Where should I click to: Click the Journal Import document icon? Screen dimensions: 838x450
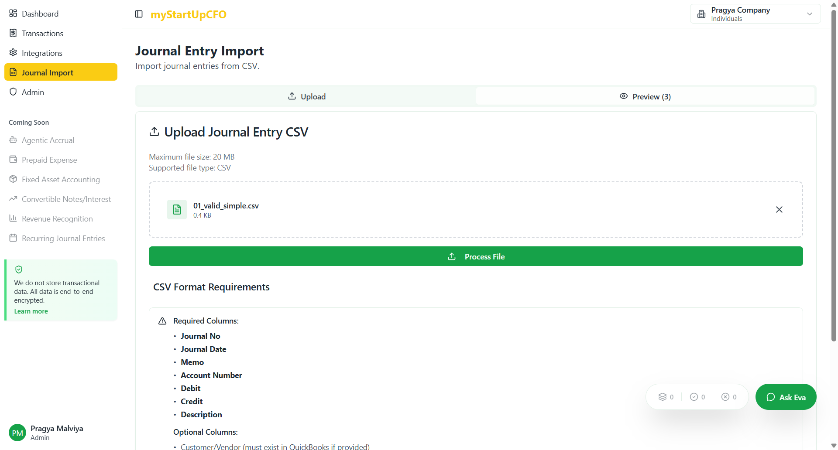[13, 72]
